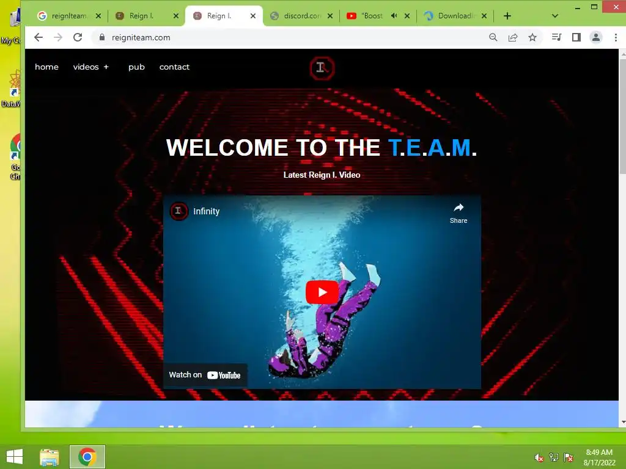Screen dimensions: 626x469
Task: Click the forward navigation arrow
Action: pyautogui.click(x=58, y=37)
